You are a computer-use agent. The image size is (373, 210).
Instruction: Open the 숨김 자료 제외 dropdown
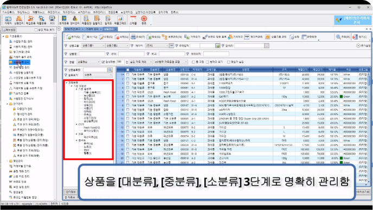point(141,62)
